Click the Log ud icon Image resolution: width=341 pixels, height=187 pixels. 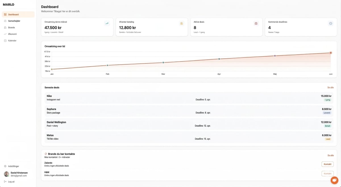5,181
